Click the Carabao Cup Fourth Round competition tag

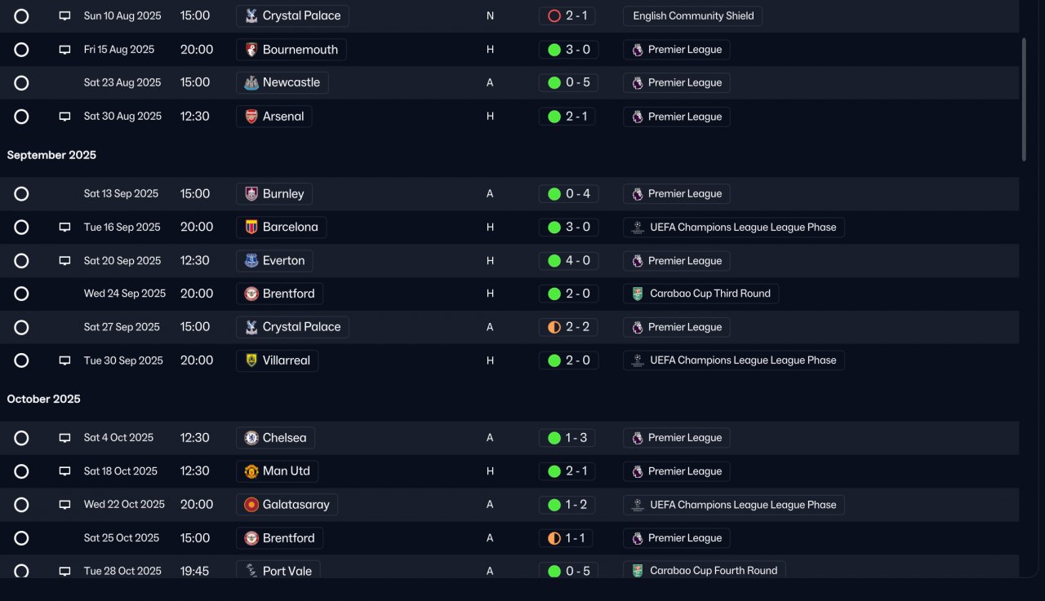tap(704, 571)
